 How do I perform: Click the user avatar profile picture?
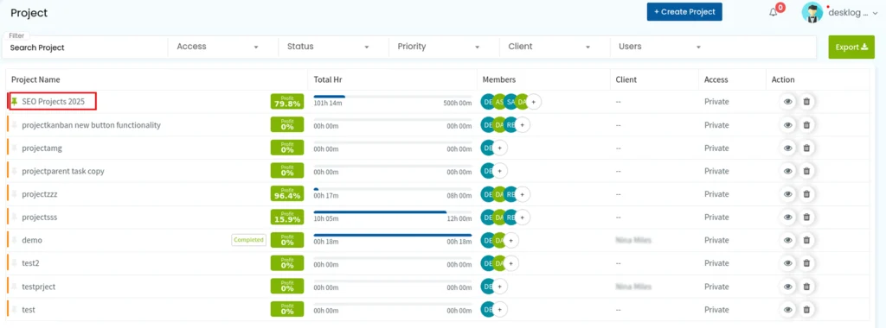click(x=812, y=12)
